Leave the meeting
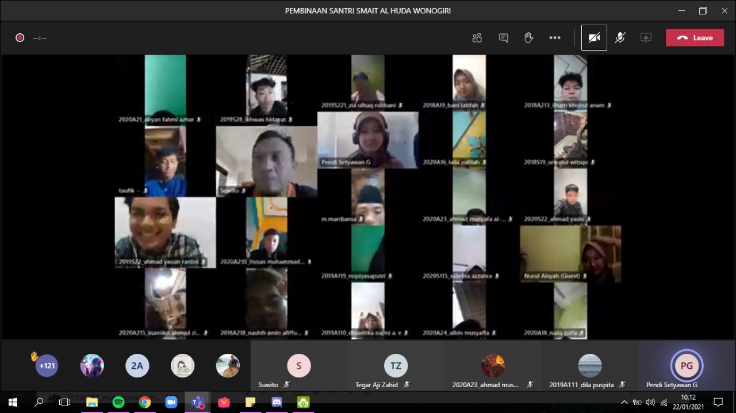The image size is (736, 413). [x=695, y=38]
